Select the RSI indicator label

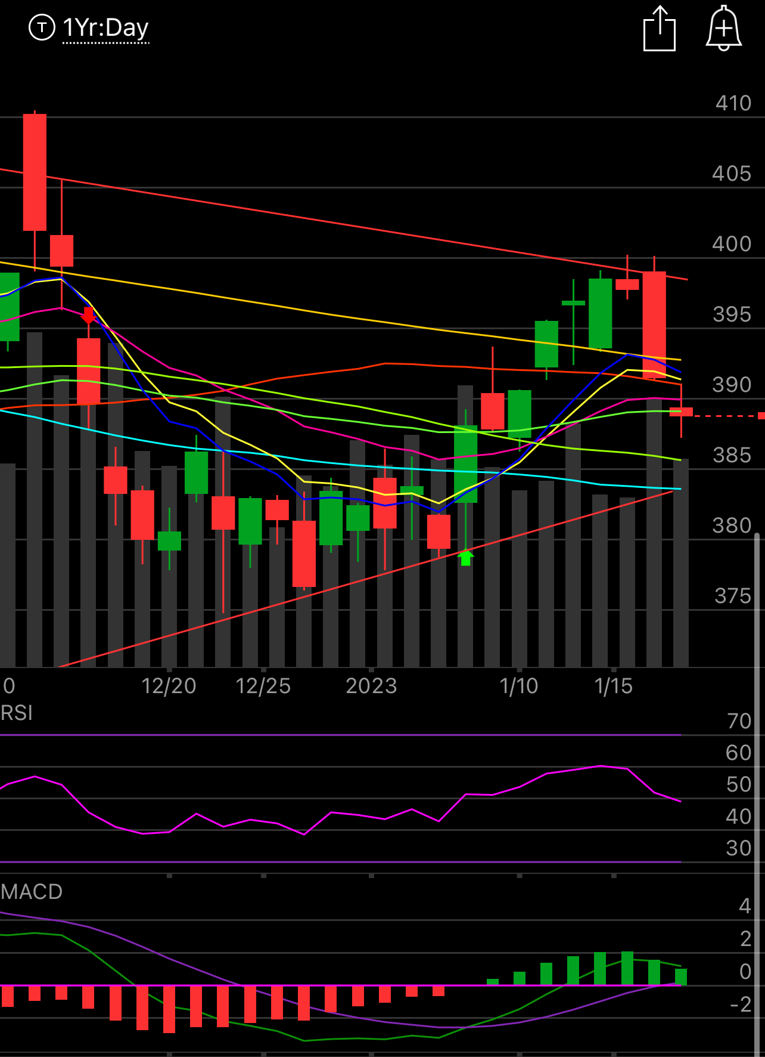16,713
